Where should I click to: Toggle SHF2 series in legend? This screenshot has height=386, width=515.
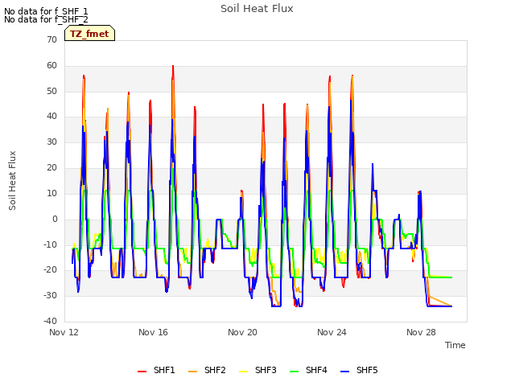coord(207,370)
